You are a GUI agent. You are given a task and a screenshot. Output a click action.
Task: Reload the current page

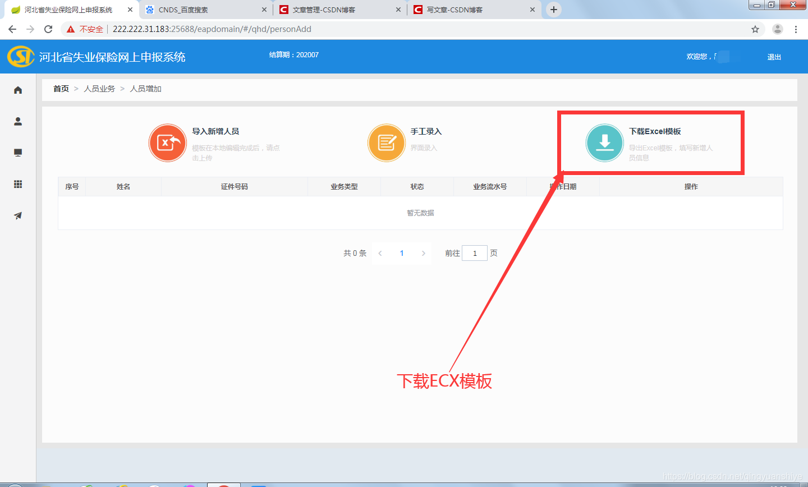click(x=48, y=29)
